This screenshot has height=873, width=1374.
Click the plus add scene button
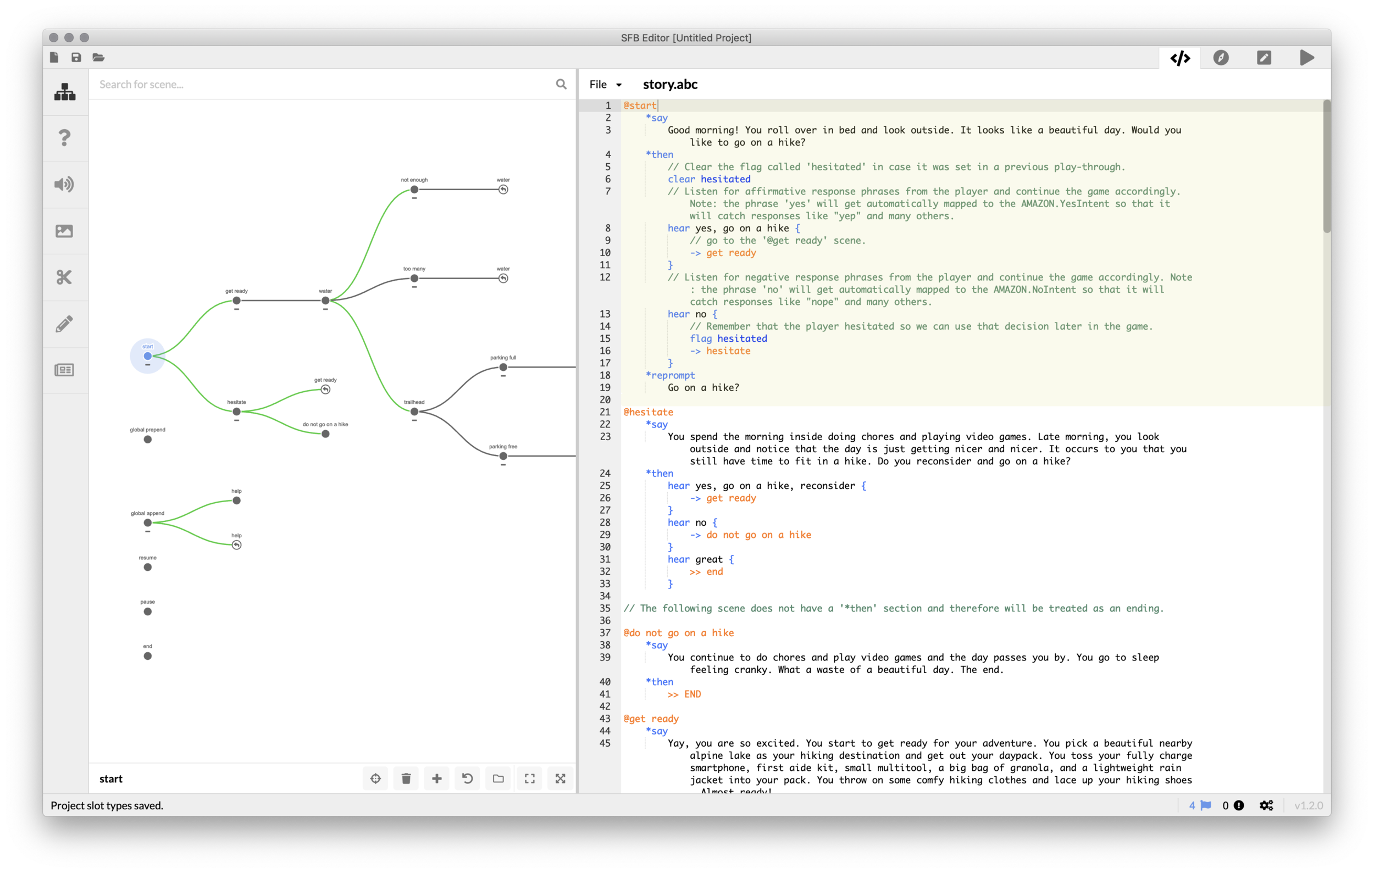pos(436,779)
